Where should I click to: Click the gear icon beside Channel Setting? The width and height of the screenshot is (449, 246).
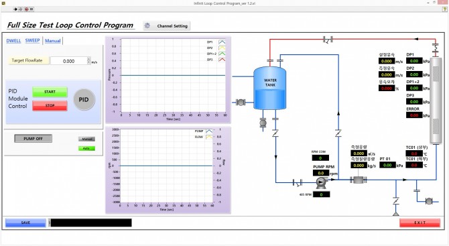[x=147, y=25]
